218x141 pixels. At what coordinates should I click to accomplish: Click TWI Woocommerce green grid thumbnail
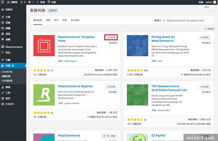tap(137, 95)
